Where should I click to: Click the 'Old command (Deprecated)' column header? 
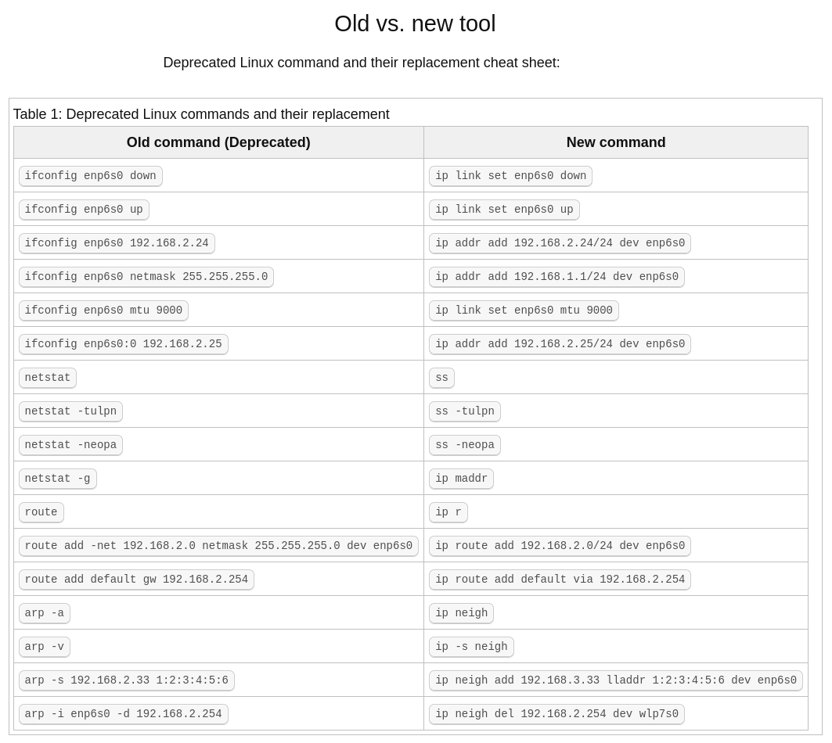[x=218, y=142]
